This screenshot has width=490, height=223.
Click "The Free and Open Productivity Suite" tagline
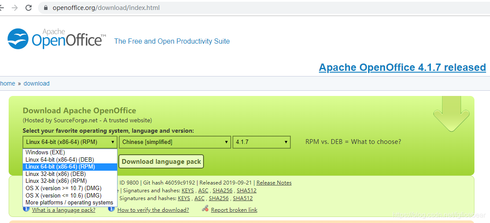click(x=172, y=41)
